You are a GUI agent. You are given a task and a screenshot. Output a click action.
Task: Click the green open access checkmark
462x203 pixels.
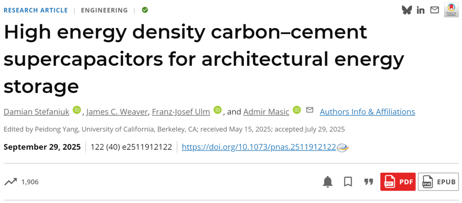pyautogui.click(x=145, y=10)
